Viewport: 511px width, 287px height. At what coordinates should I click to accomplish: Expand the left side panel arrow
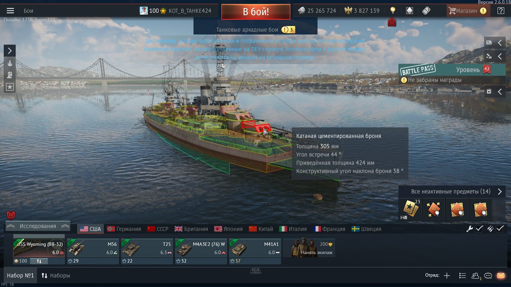click(10, 50)
